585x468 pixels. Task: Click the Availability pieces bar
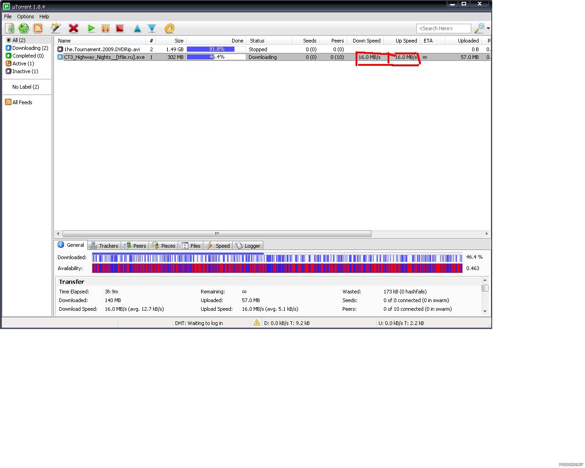point(277,268)
